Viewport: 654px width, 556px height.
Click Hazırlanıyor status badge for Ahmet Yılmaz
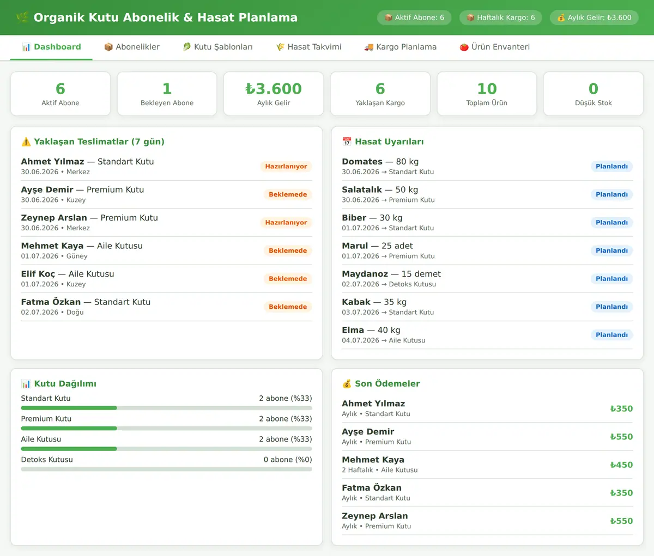pos(286,167)
